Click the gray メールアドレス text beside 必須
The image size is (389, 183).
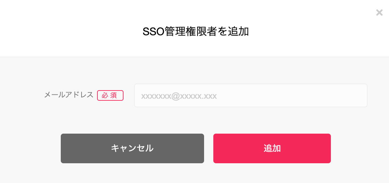click(x=69, y=95)
